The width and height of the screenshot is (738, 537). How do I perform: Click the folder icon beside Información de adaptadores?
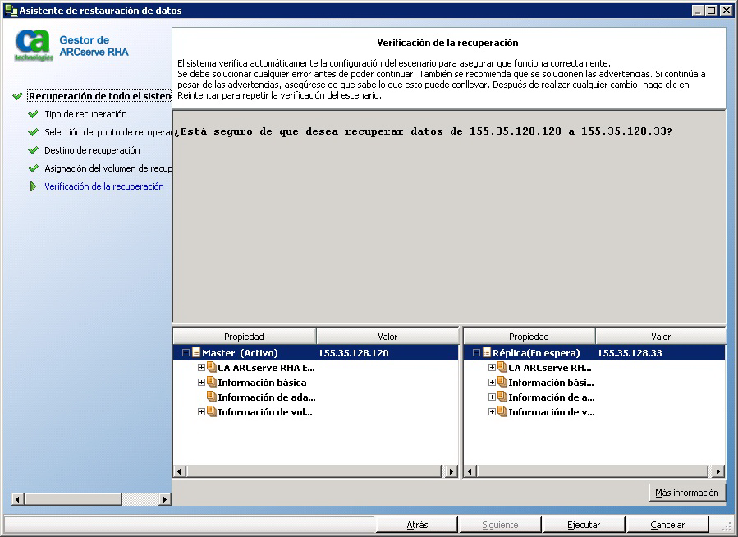211,397
